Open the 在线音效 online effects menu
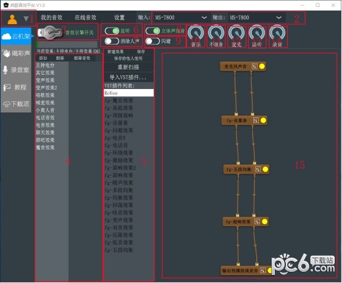 point(85,17)
